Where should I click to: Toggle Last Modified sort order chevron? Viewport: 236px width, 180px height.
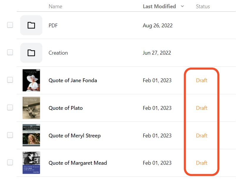[x=182, y=6]
